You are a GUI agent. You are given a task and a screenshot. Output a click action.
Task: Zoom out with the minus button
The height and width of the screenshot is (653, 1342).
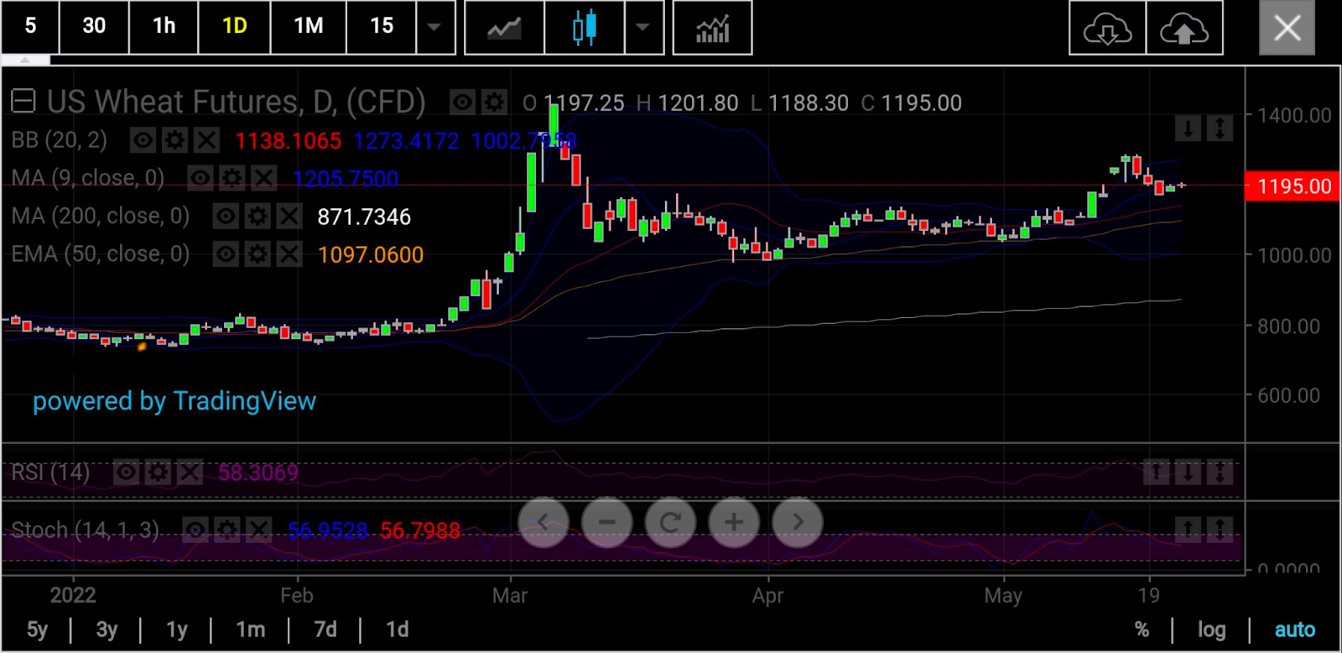tap(607, 522)
